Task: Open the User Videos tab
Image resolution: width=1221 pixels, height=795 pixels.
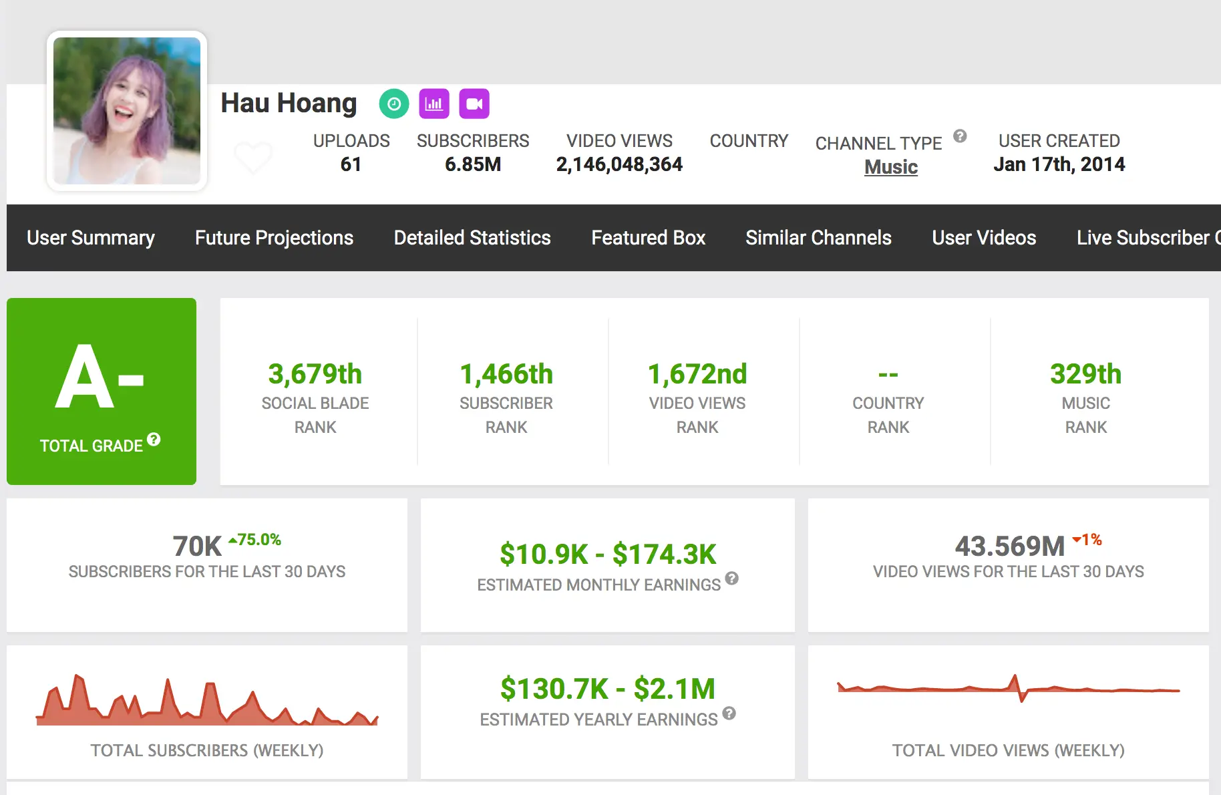Action: click(984, 238)
